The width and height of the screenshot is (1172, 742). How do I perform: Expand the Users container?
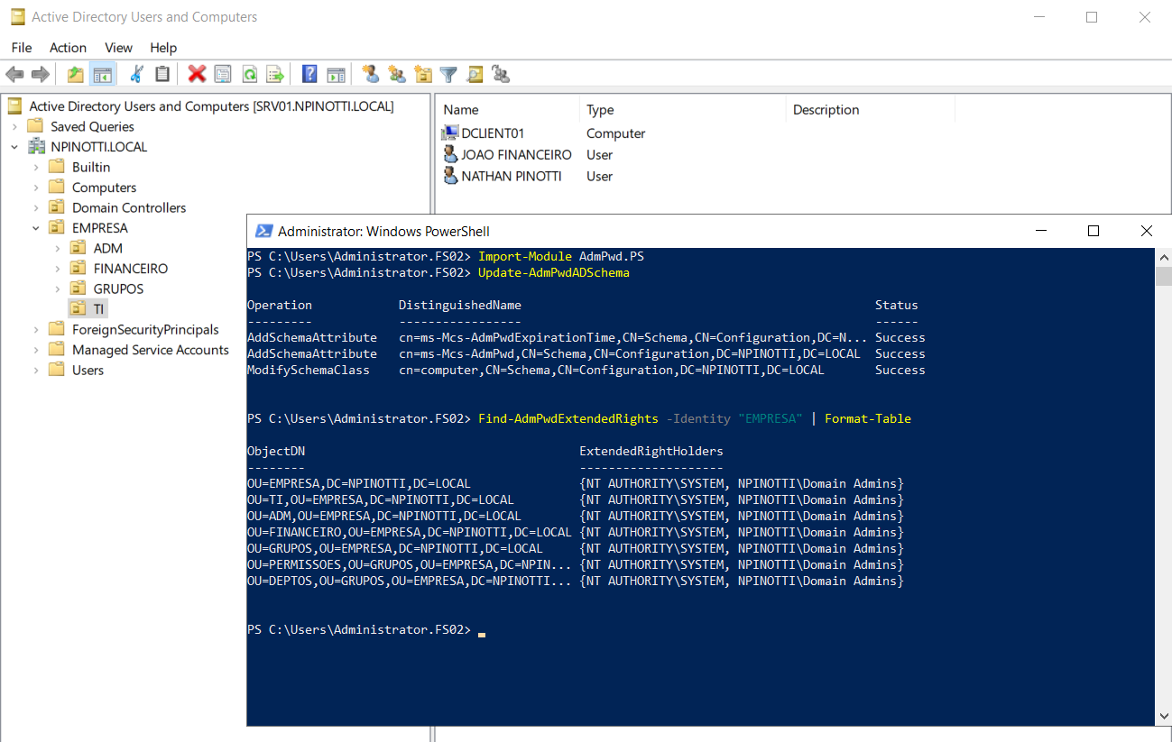(36, 371)
